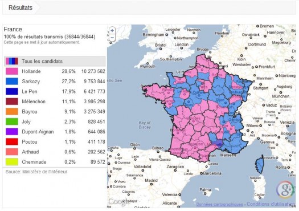
Task: Click the red Poutou color swatch
Action: coord(12,141)
